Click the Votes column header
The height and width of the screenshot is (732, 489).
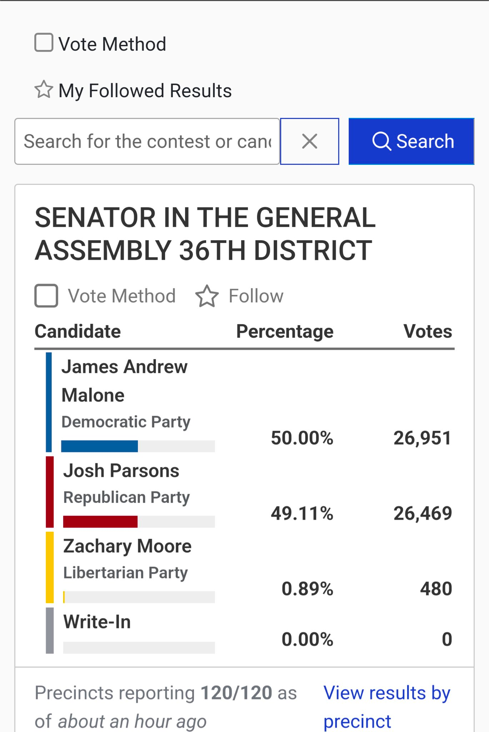click(428, 331)
